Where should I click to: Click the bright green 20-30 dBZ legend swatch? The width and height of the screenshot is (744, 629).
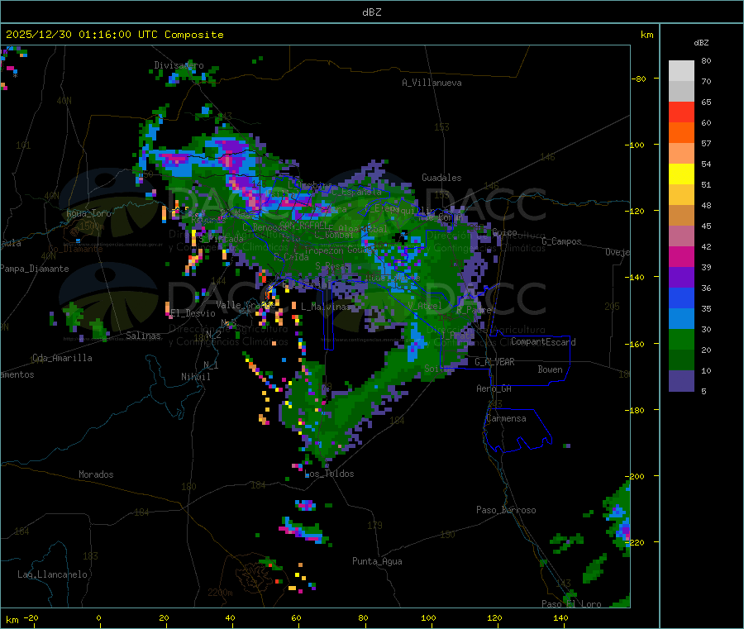click(681, 340)
